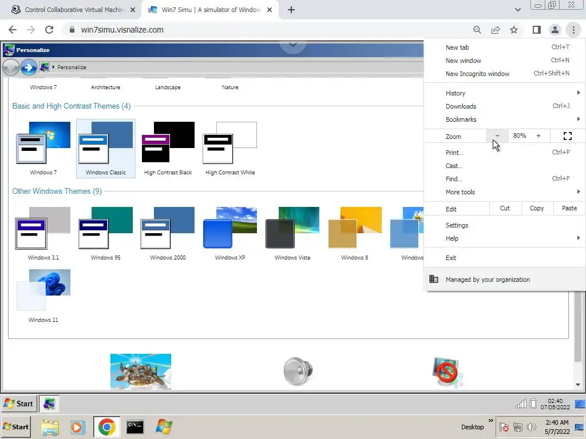This screenshot has width=586, height=439.
Task: Apply the Windows XP theme
Action: [x=230, y=228]
